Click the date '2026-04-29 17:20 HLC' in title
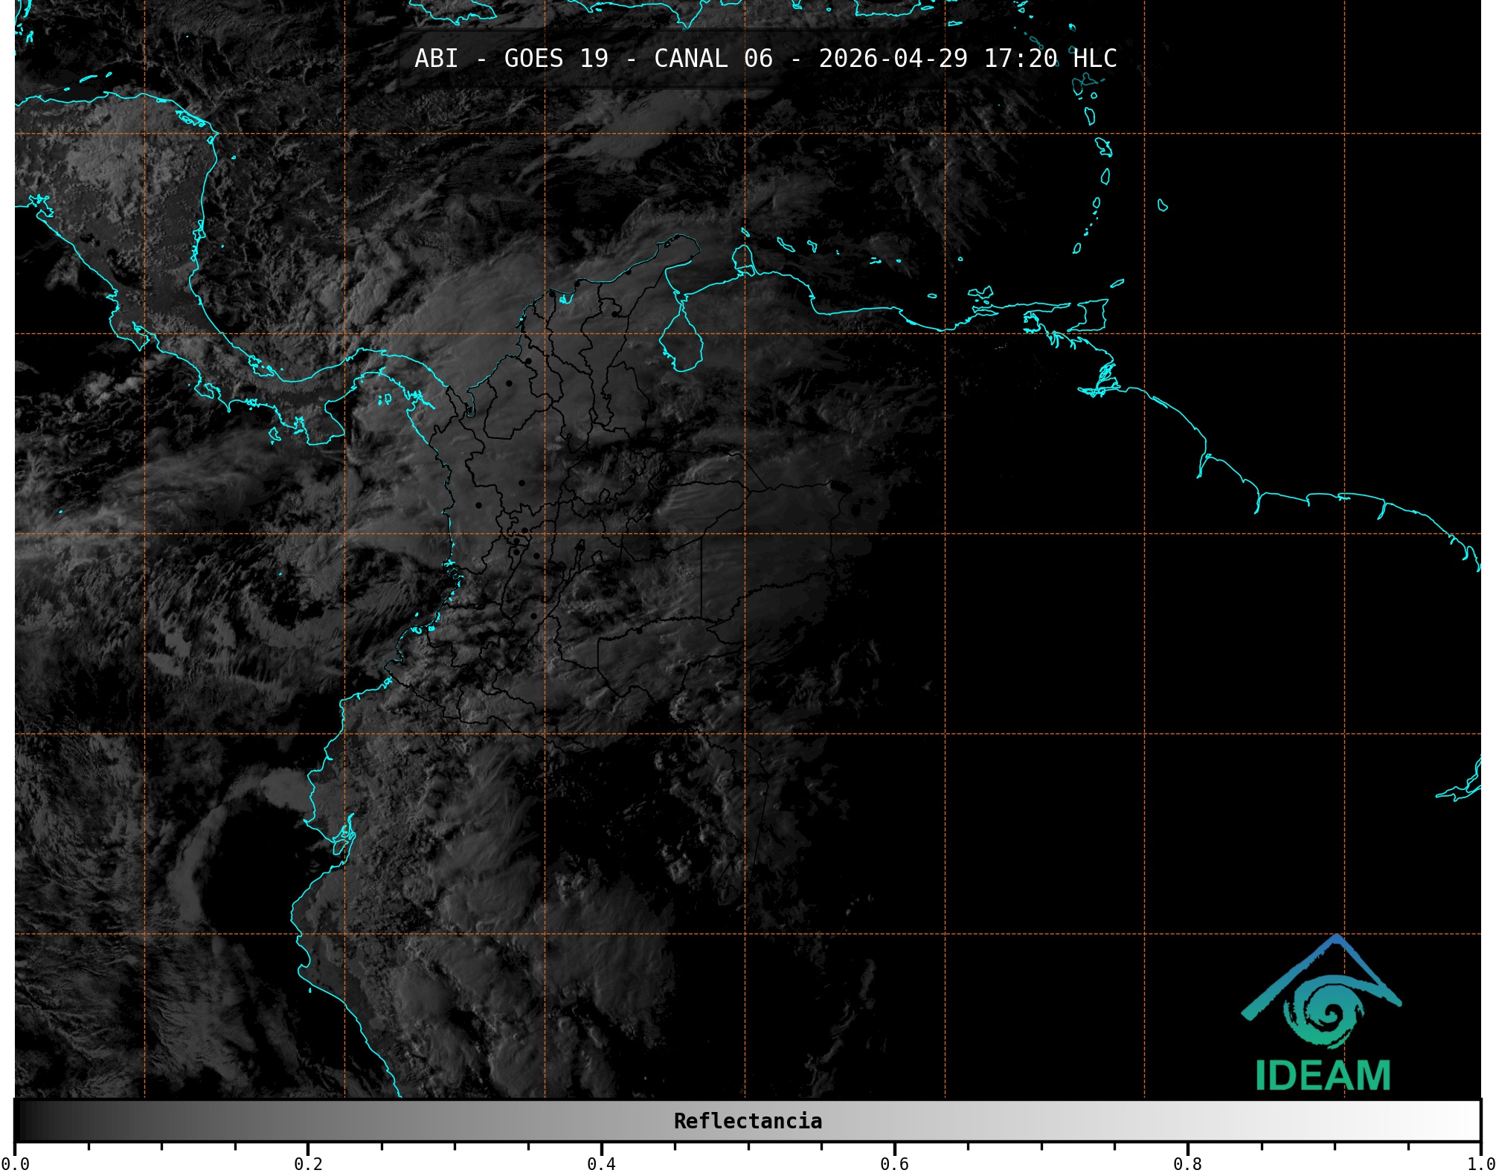1496x1173 pixels. (967, 59)
